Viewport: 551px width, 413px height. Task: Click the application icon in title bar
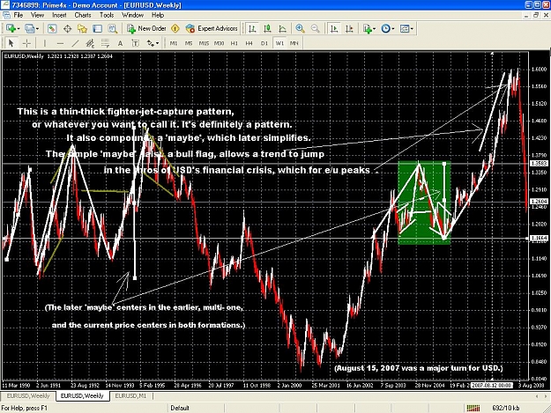[5, 5]
